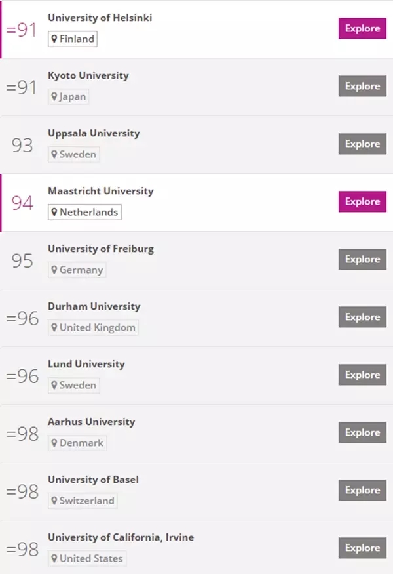Click the rank 94 number for Maastricht

pos(22,203)
